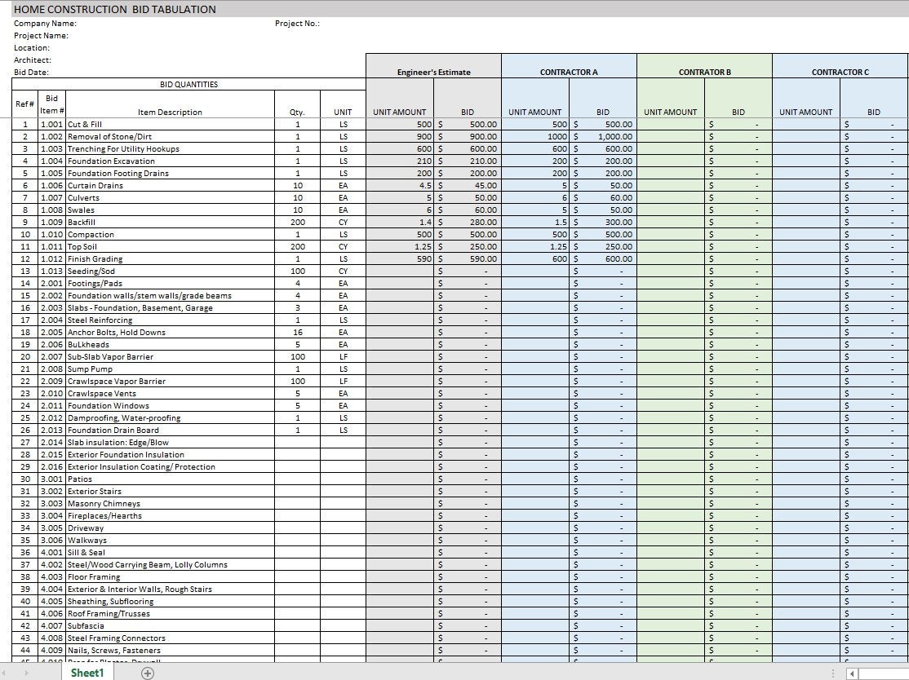Select the Qty. column header
The height and width of the screenshot is (680, 909).
tap(297, 112)
